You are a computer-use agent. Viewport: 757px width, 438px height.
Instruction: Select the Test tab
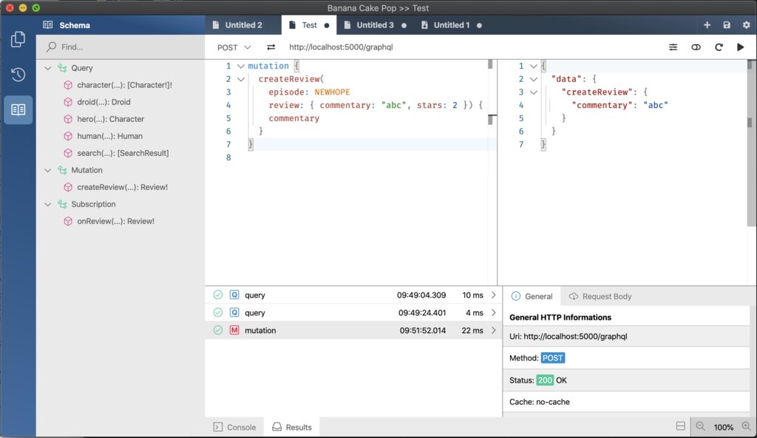coord(309,25)
